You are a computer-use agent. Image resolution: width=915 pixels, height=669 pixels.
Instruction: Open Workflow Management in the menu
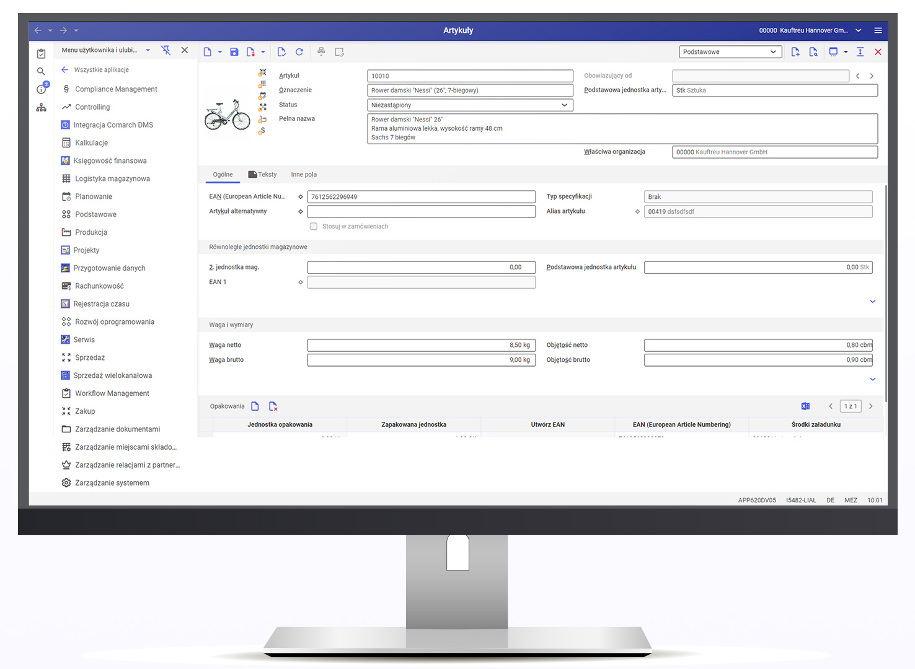pyautogui.click(x=112, y=394)
